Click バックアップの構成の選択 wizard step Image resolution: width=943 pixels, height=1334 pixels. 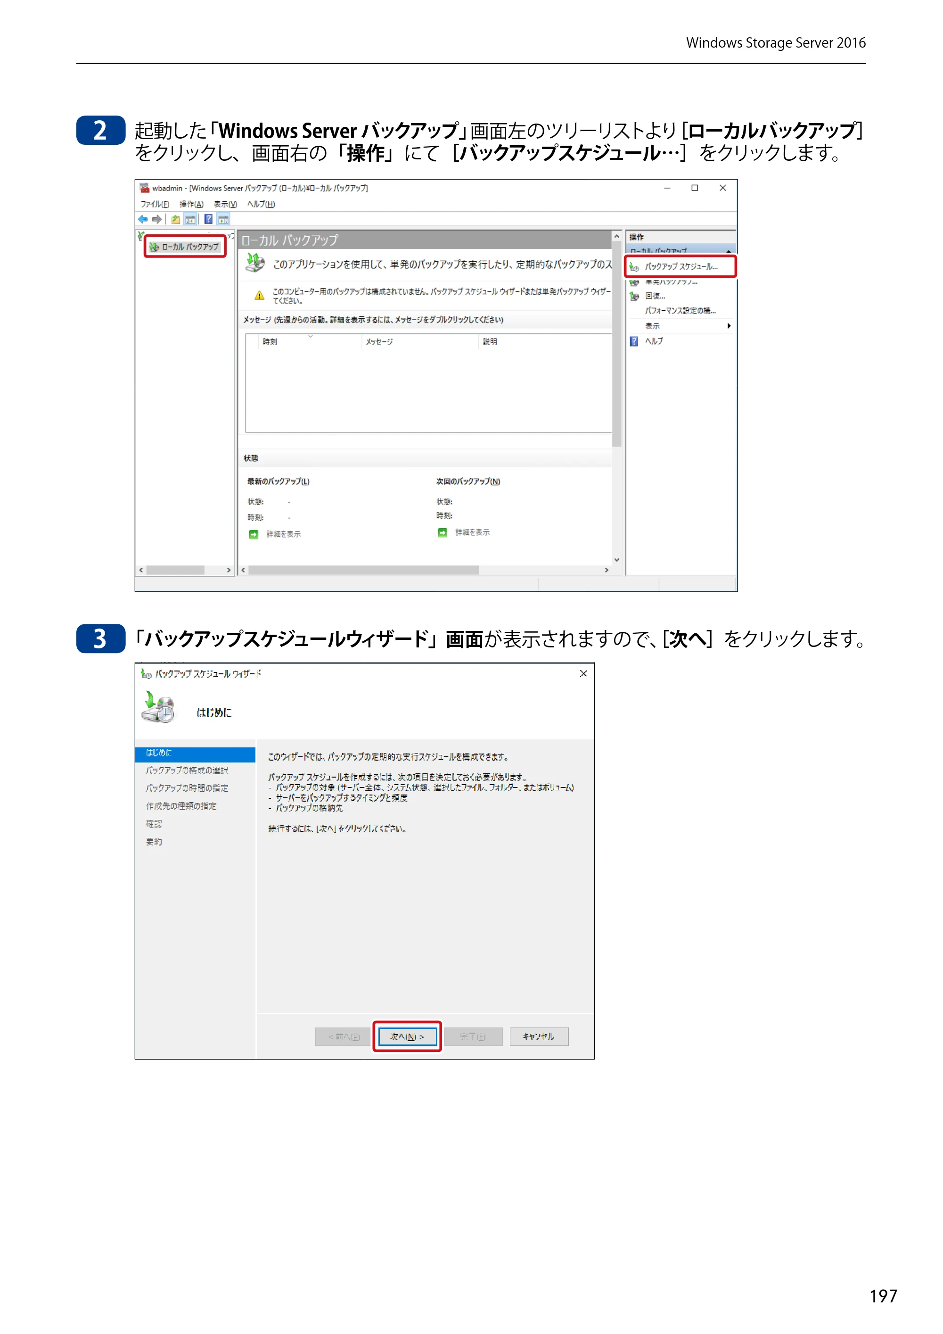click(x=187, y=771)
